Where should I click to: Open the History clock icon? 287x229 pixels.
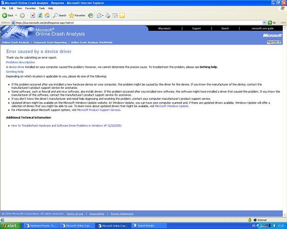90,16
